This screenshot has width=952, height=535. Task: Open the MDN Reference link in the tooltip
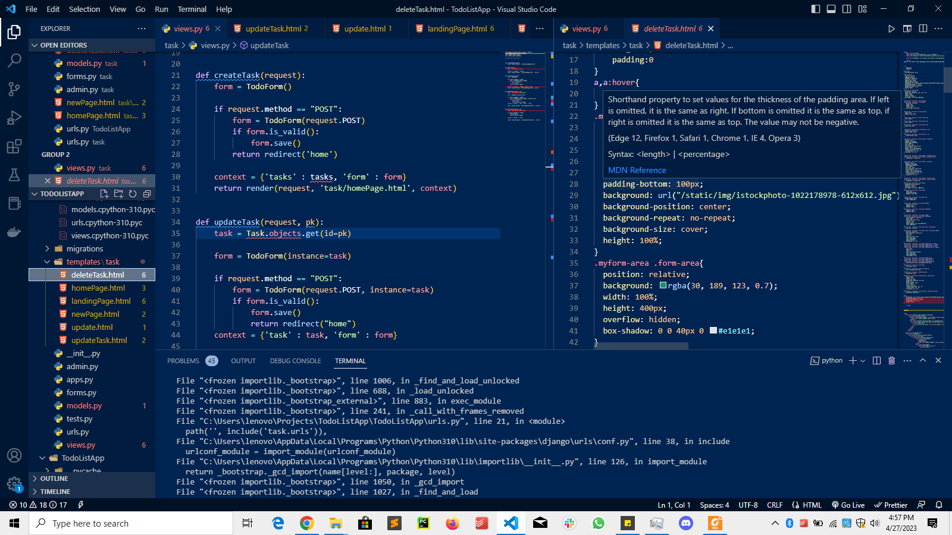click(x=637, y=170)
